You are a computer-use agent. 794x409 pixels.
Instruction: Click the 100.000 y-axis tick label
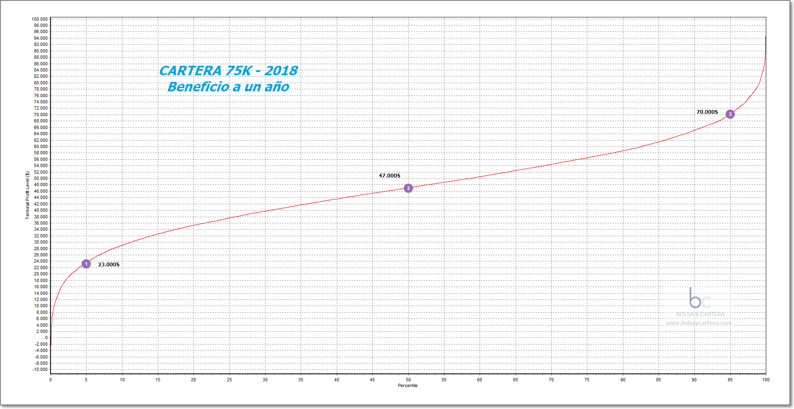40,19
